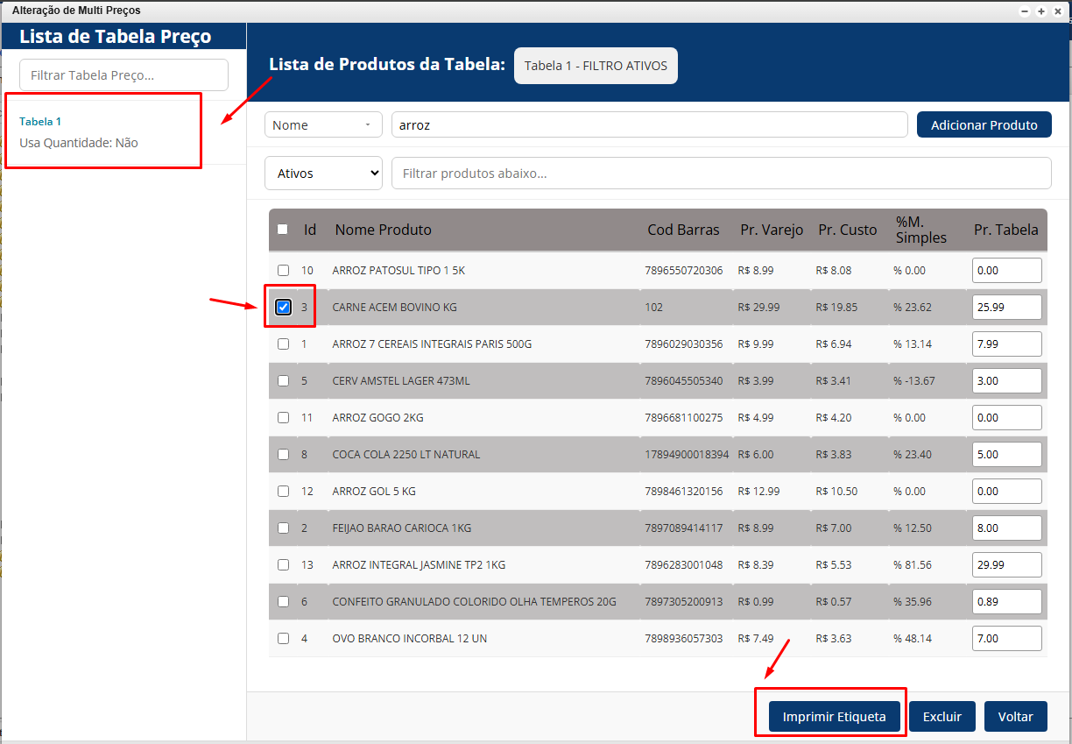Focus the Filtrar produtos abaixo filter field

tap(721, 174)
